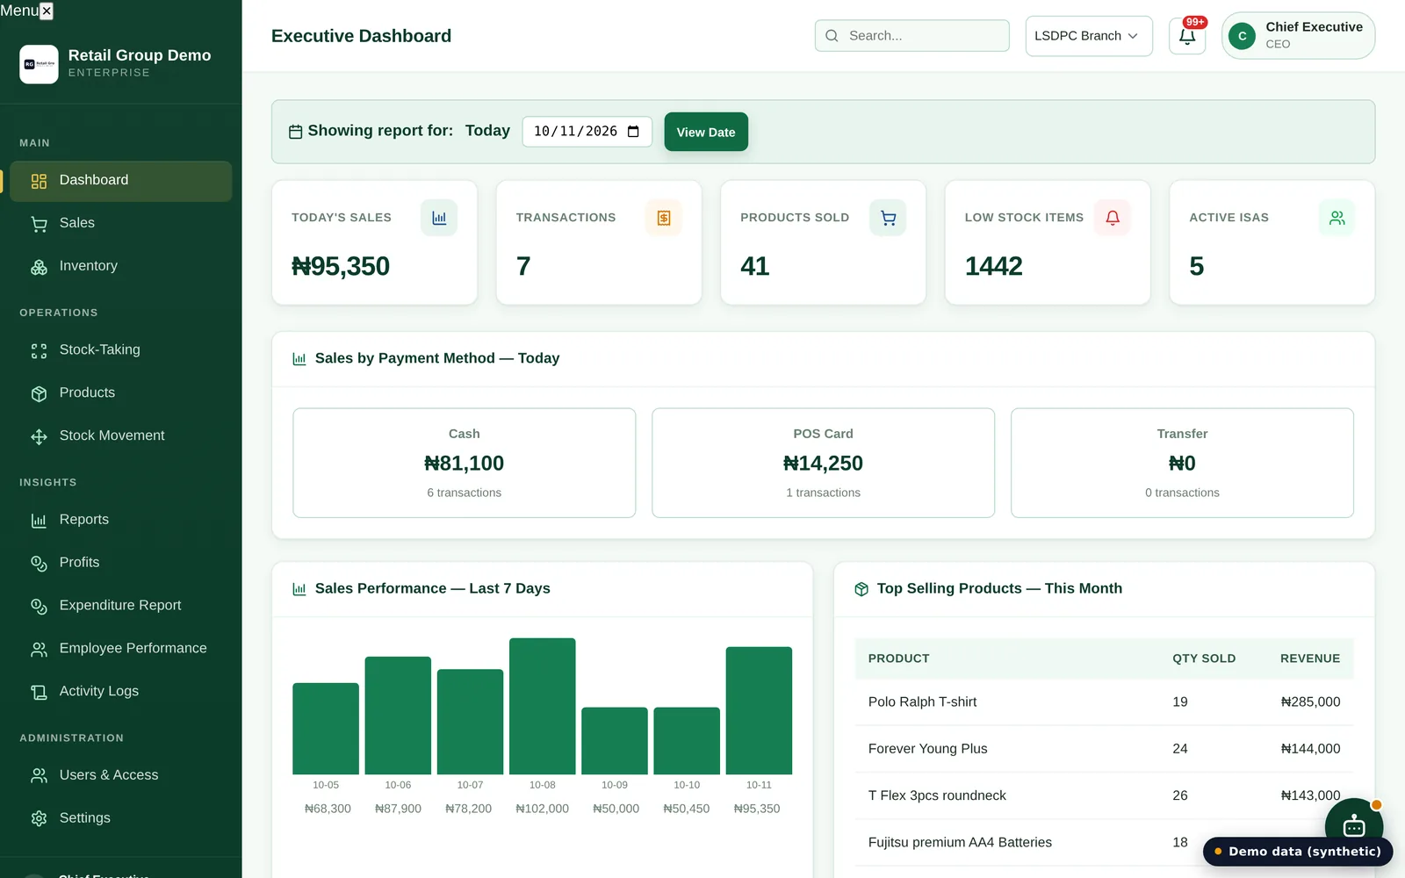Open the Chief Executive profile menu
Image resolution: width=1405 pixels, height=878 pixels.
click(1298, 36)
